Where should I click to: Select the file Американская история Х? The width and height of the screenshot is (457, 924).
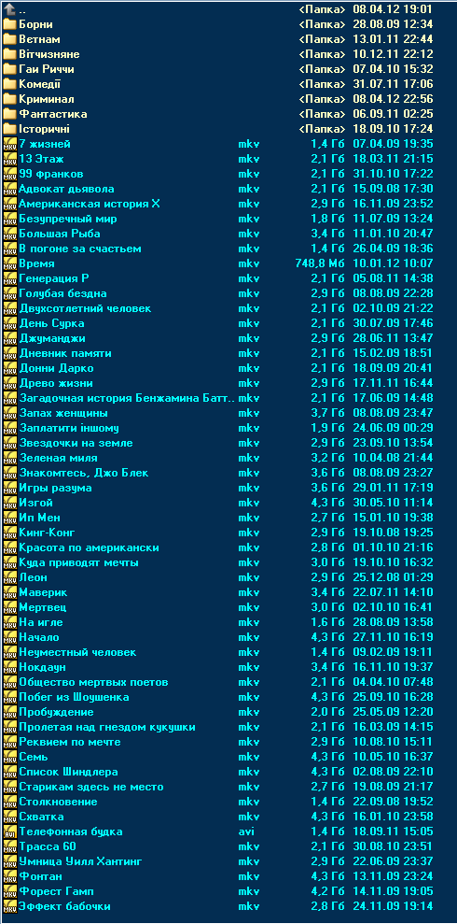click(x=90, y=204)
